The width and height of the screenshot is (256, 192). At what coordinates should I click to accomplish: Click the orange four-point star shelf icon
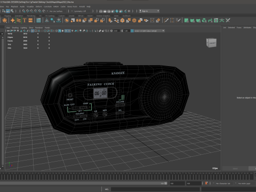(13, 20)
